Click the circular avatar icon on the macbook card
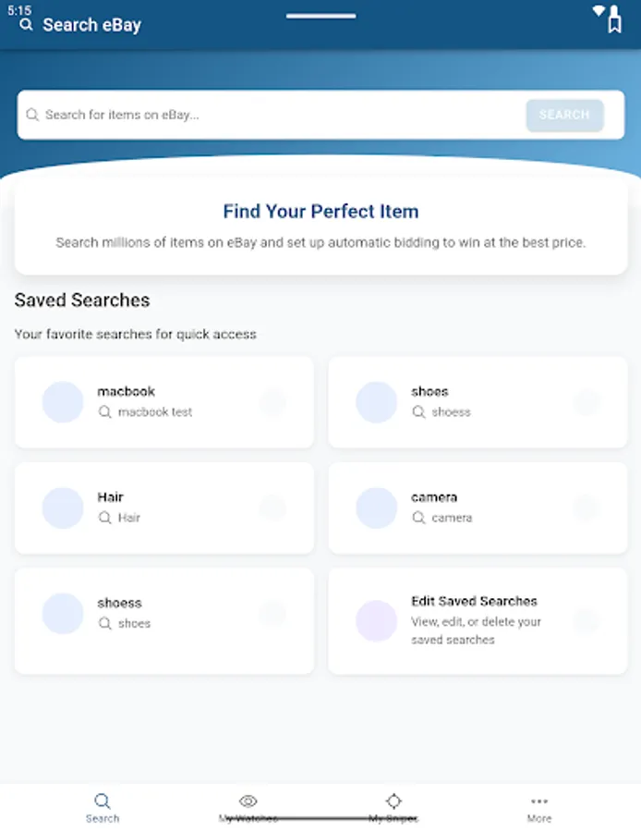 [x=62, y=402]
